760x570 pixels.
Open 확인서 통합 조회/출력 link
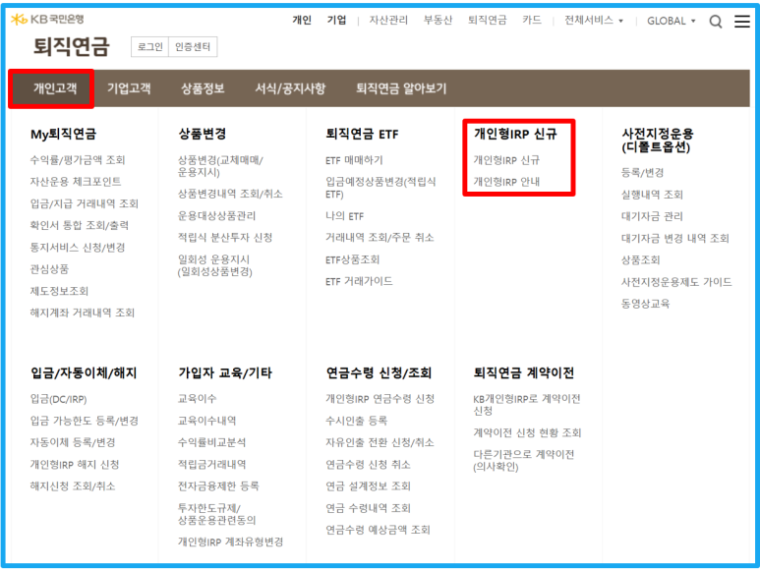[80, 225]
